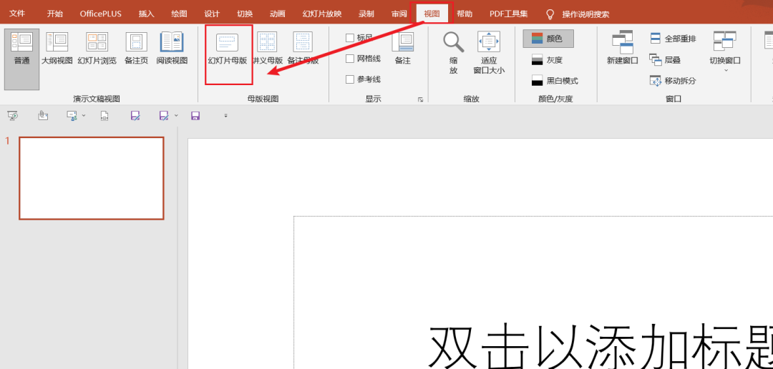Screen dimensions: 773x369
Task: Click the plain purple Save diskette icon
Action: coord(195,116)
